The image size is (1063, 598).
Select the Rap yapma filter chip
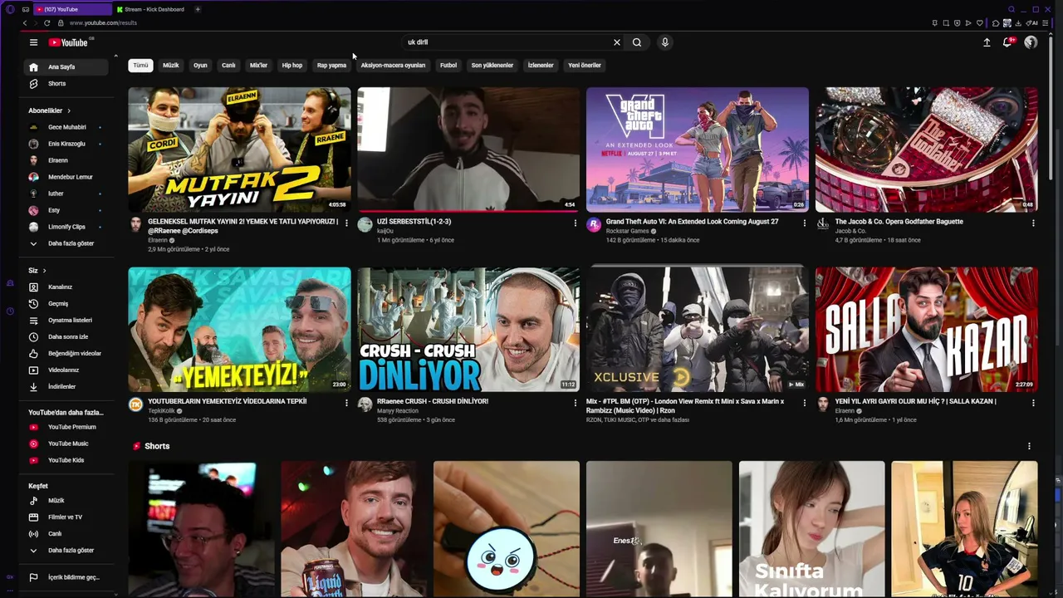(x=331, y=66)
